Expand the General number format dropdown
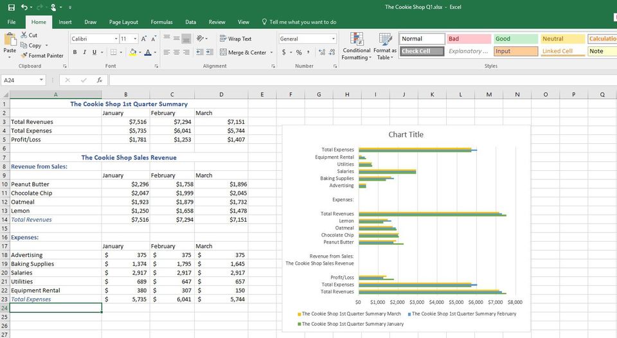Screen dimensions: 617x338 (x=334, y=39)
